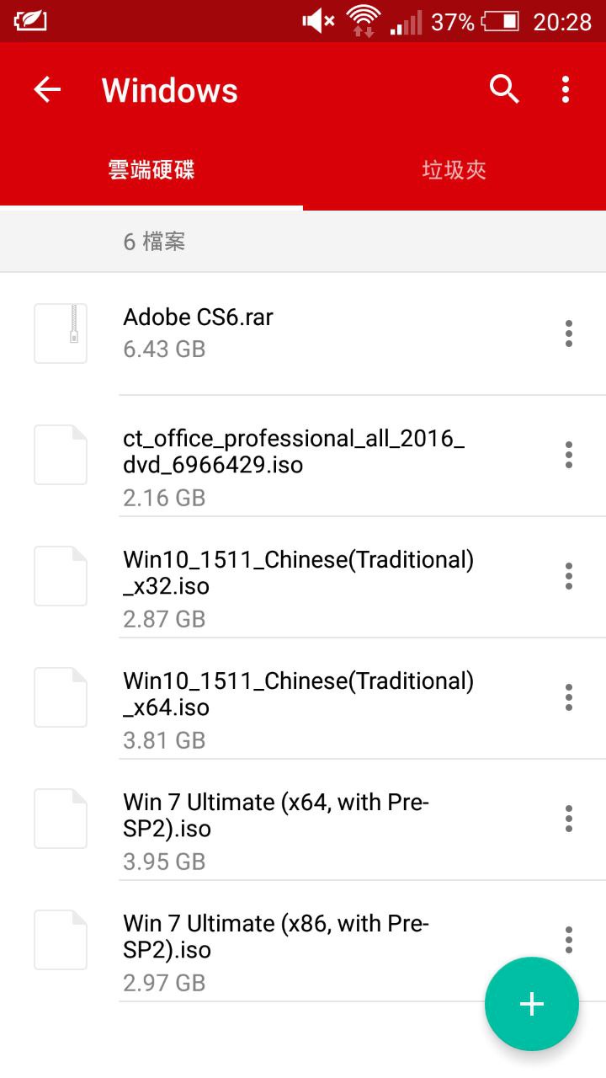The height and width of the screenshot is (1078, 606).
Task: Open options for Adobe CS6.rar
Action: pos(569,334)
